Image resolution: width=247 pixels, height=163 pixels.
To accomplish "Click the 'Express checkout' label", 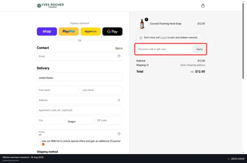I will (79, 23).
